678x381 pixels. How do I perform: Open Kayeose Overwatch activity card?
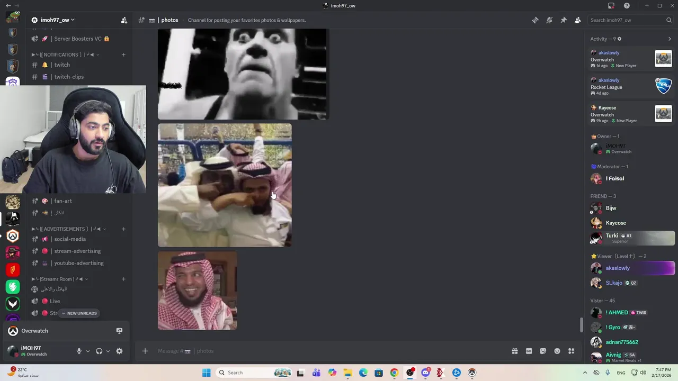point(631,114)
